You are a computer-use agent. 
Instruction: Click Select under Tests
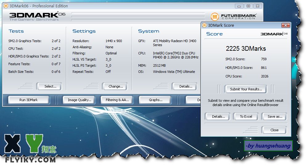click(x=49, y=86)
